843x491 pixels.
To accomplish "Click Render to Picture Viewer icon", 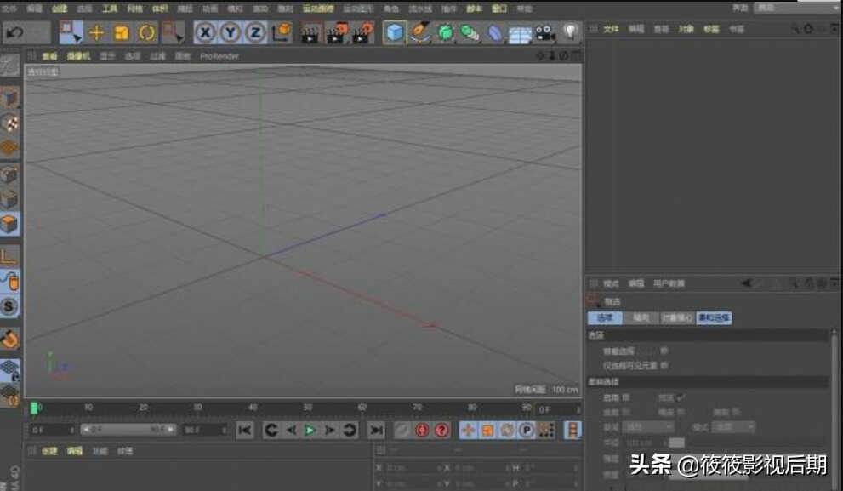I will pos(337,33).
